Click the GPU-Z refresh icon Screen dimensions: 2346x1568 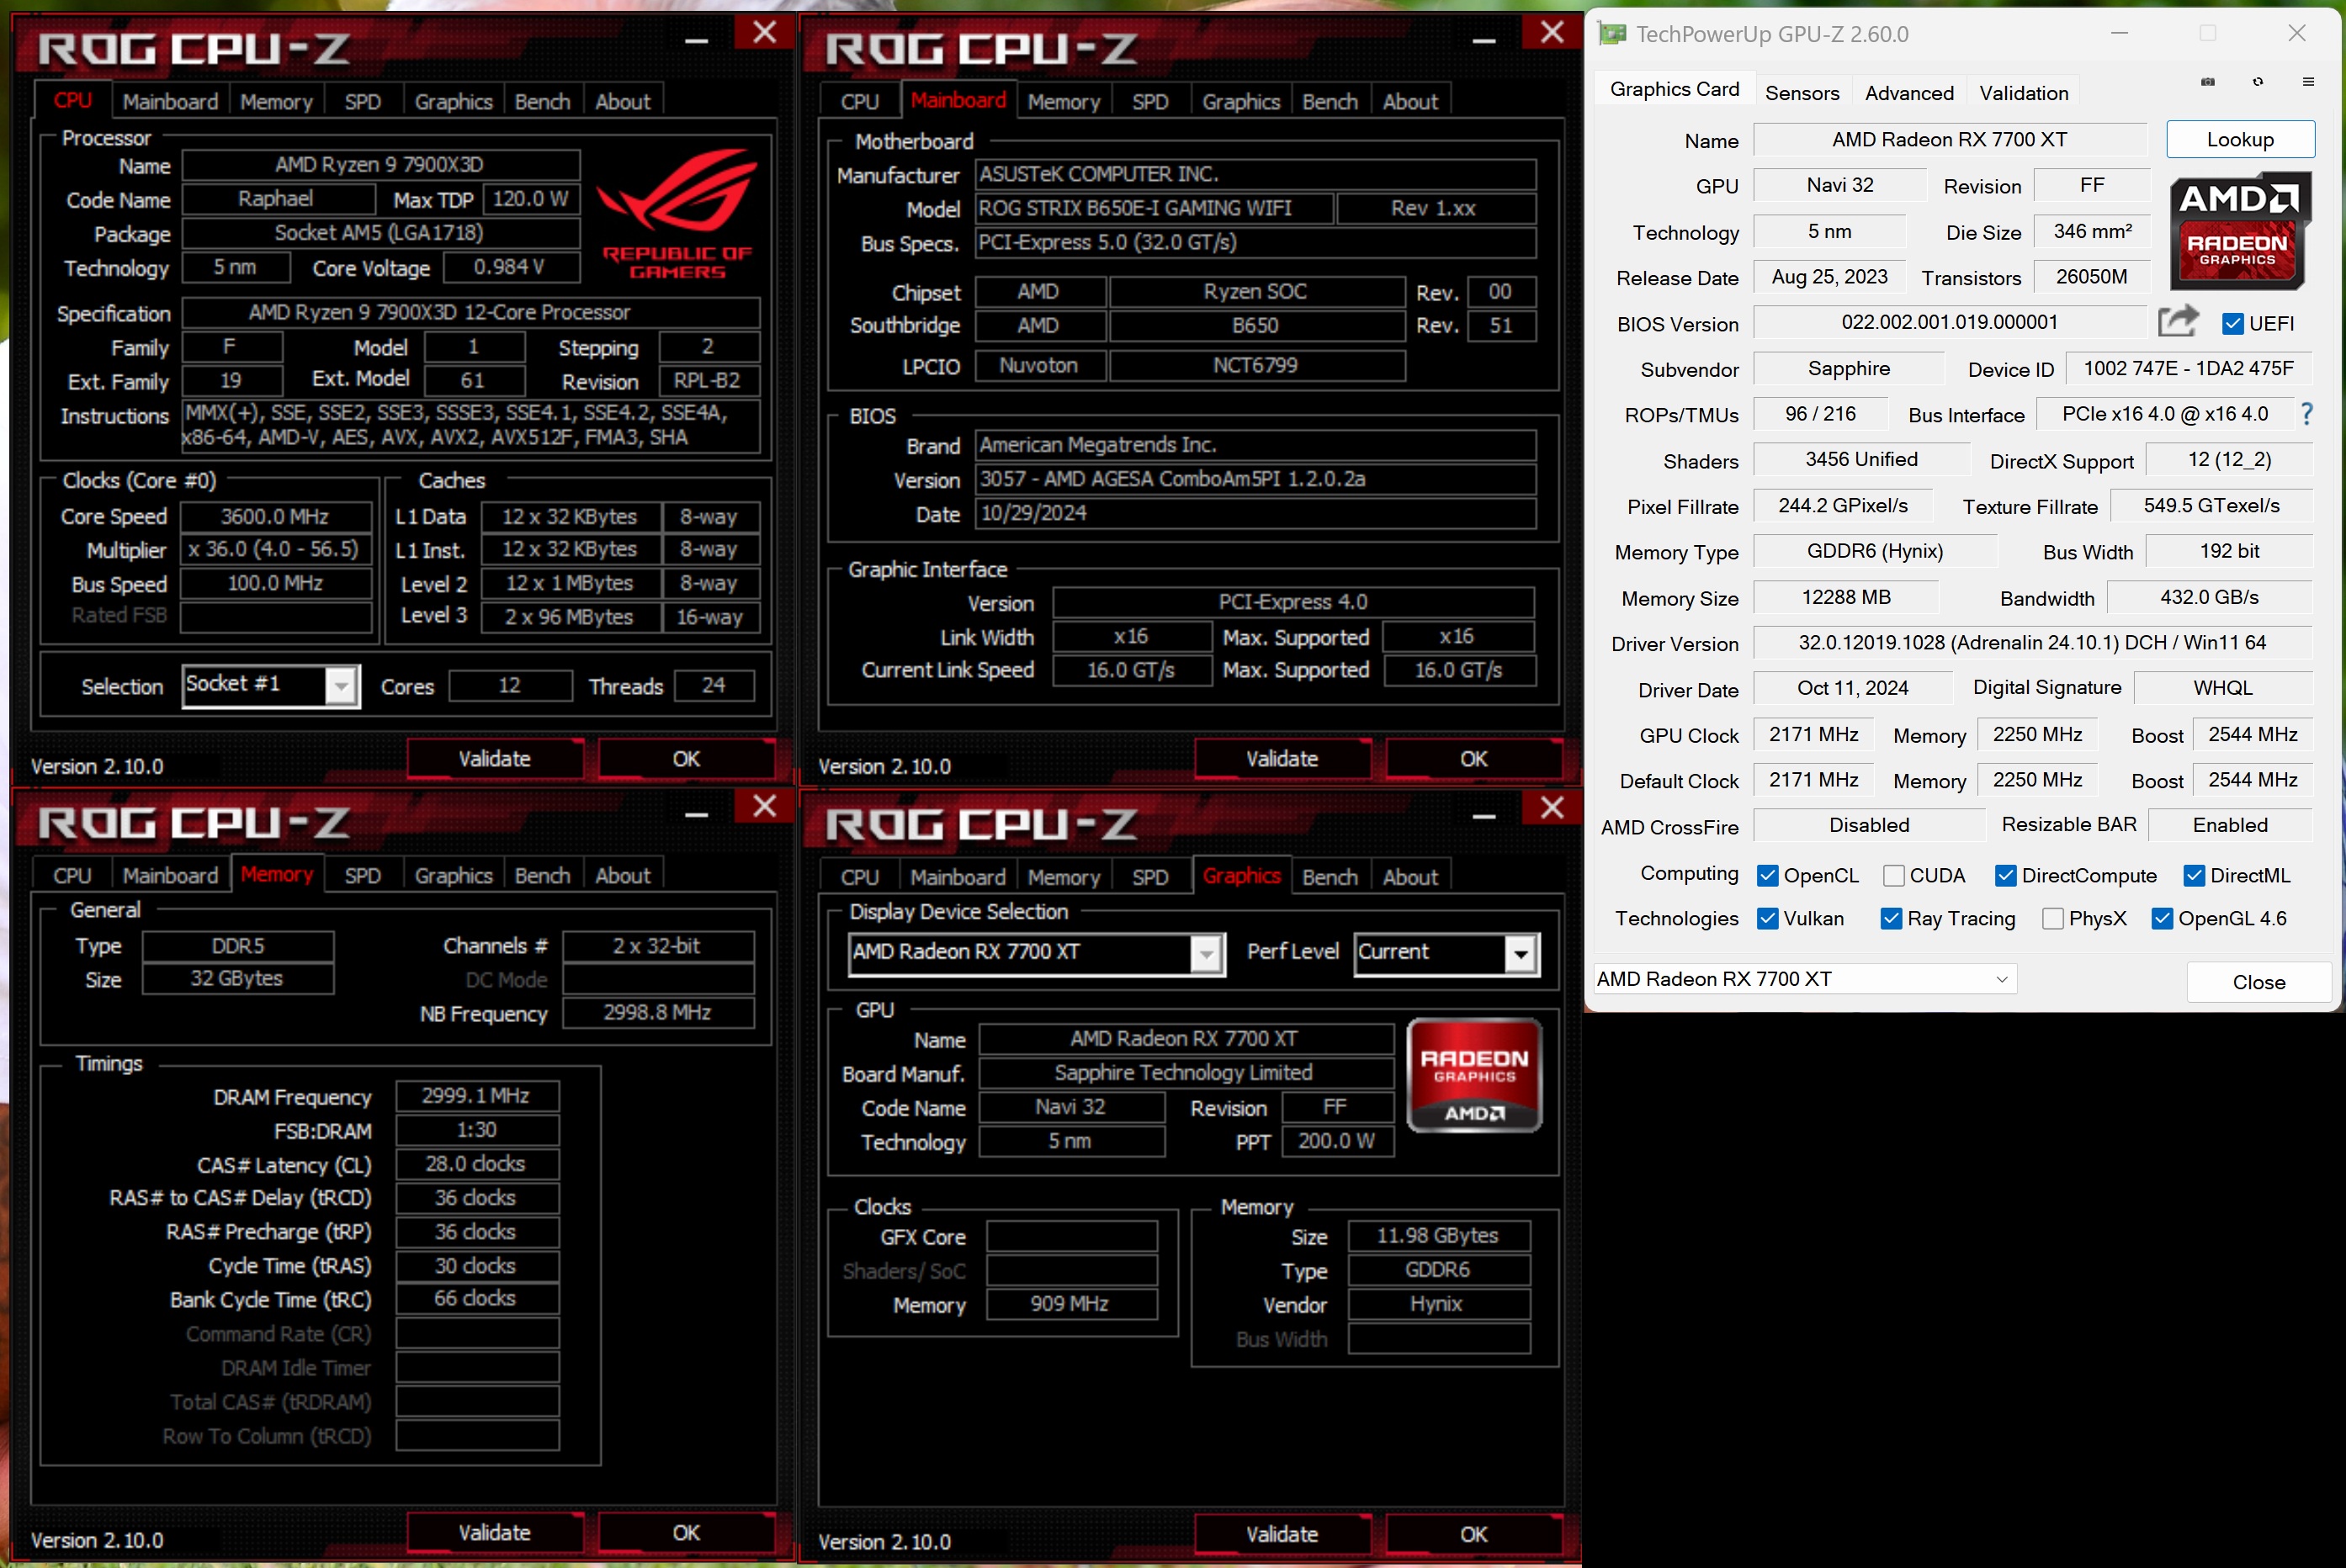coord(2258,82)
